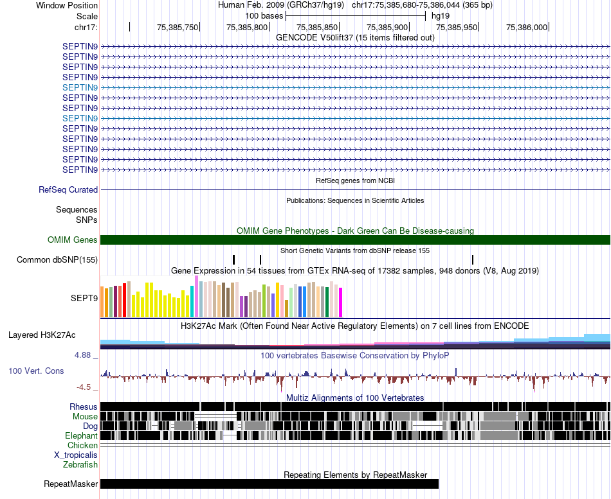Click the layered H3K27Ac signal graph

[355, 342]
